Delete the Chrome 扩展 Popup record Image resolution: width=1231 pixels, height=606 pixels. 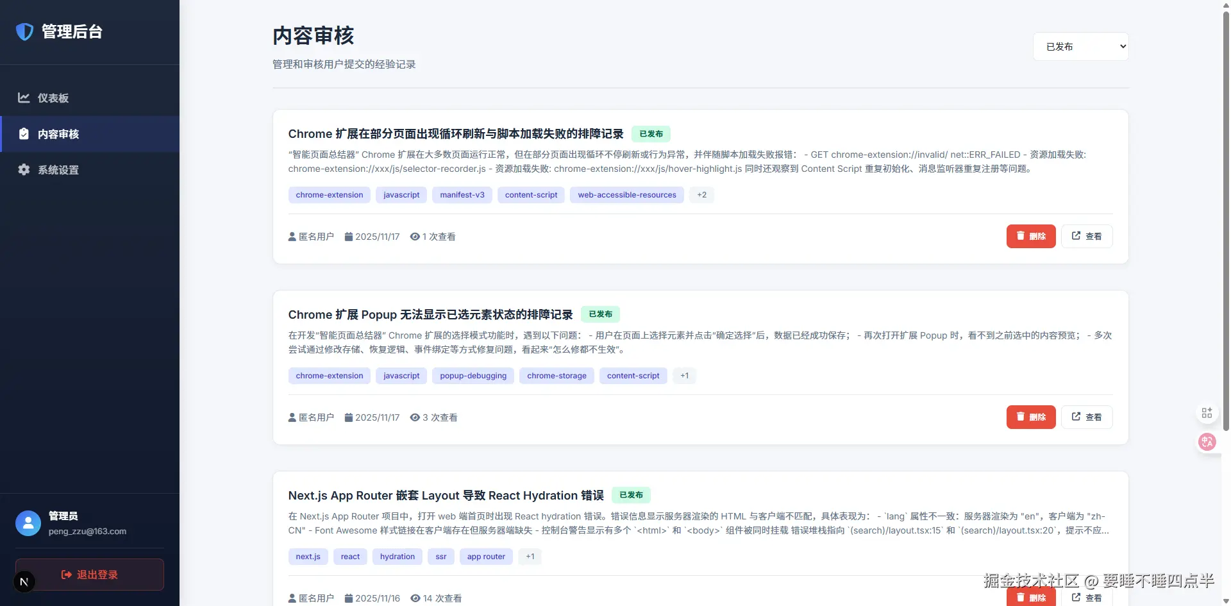1031,417
